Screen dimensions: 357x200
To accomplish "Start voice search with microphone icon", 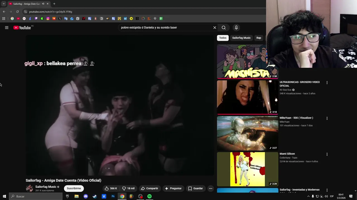I will (x=236, y=27).
